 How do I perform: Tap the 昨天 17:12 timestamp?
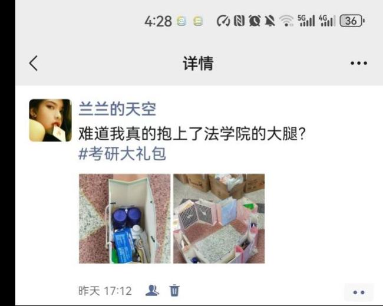105,291
